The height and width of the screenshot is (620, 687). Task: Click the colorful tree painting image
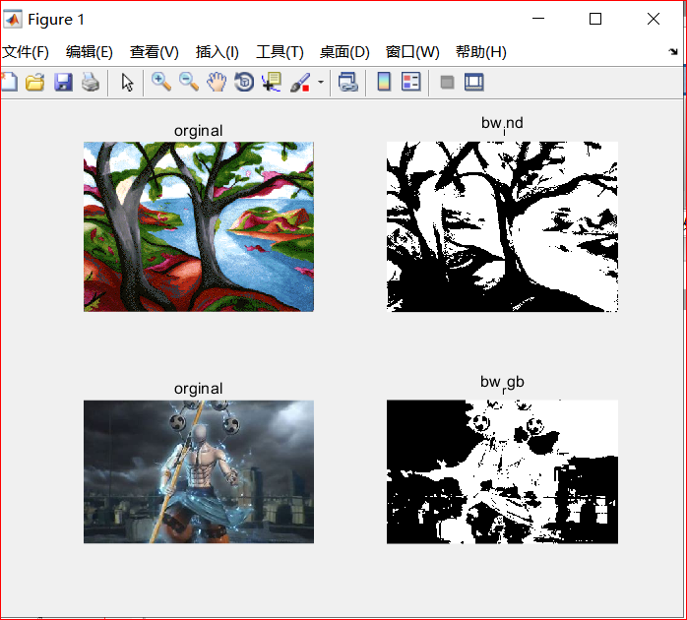[x=199, y=226]
